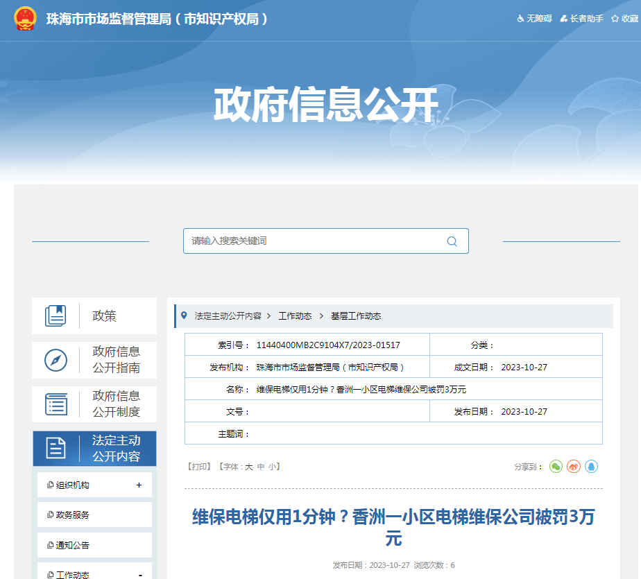The height and width of the screenshot is (579, 641).
Task: Enable 无障碍 accessibility mode
Action: coord(534,19)
